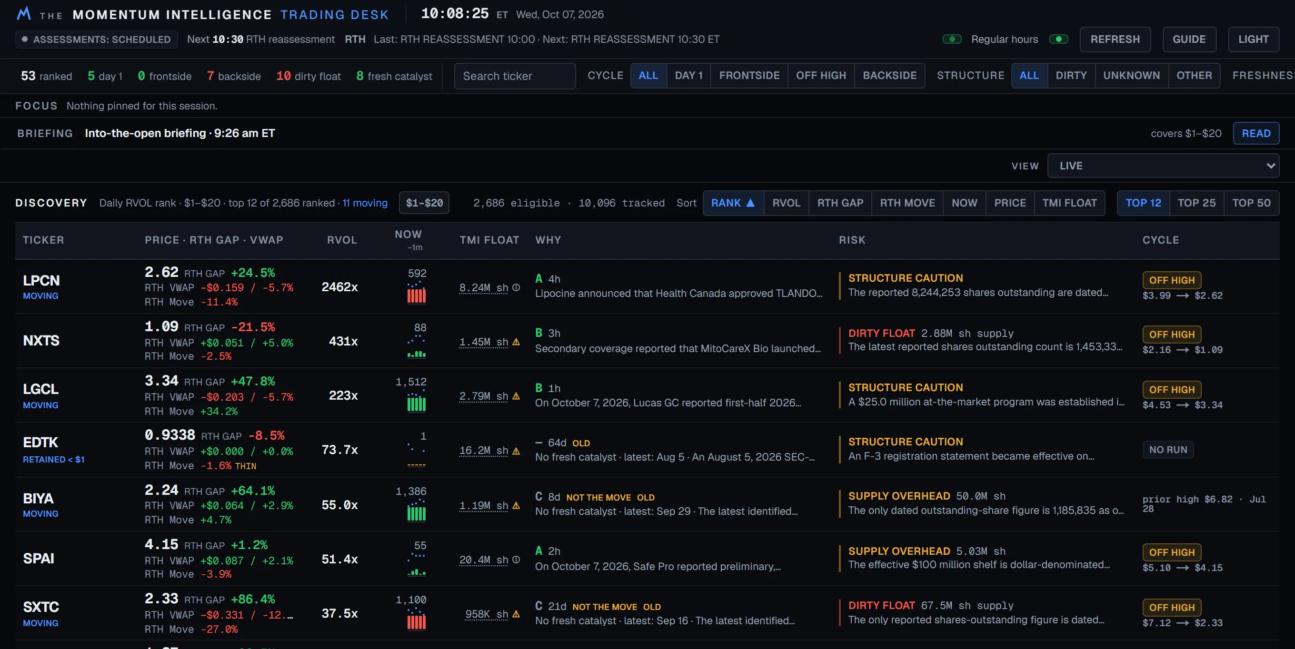This screenshot has width=1295, height=649.
Task: Open the SXTC red volume bars showing 1,100
Action: coord(416,619)
